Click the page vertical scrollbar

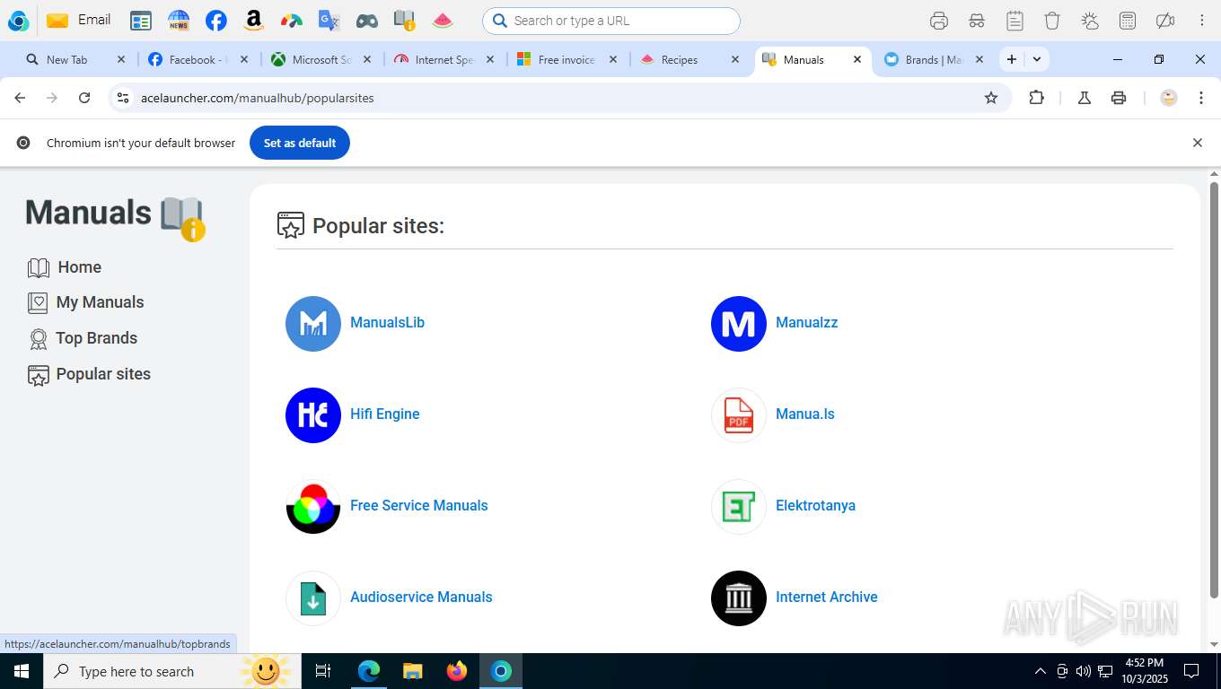coord(1214,390)
